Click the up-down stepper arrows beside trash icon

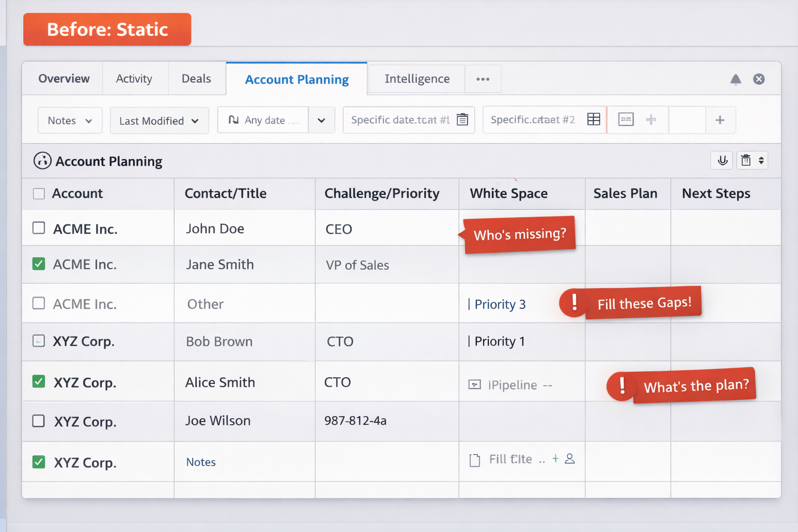point(761,161)
